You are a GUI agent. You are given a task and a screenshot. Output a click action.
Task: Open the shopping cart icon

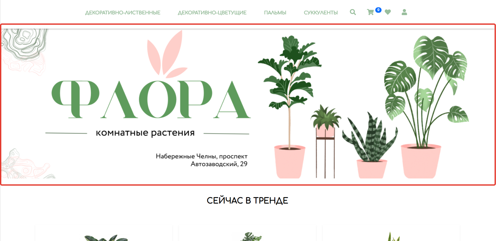pos(370,12)
